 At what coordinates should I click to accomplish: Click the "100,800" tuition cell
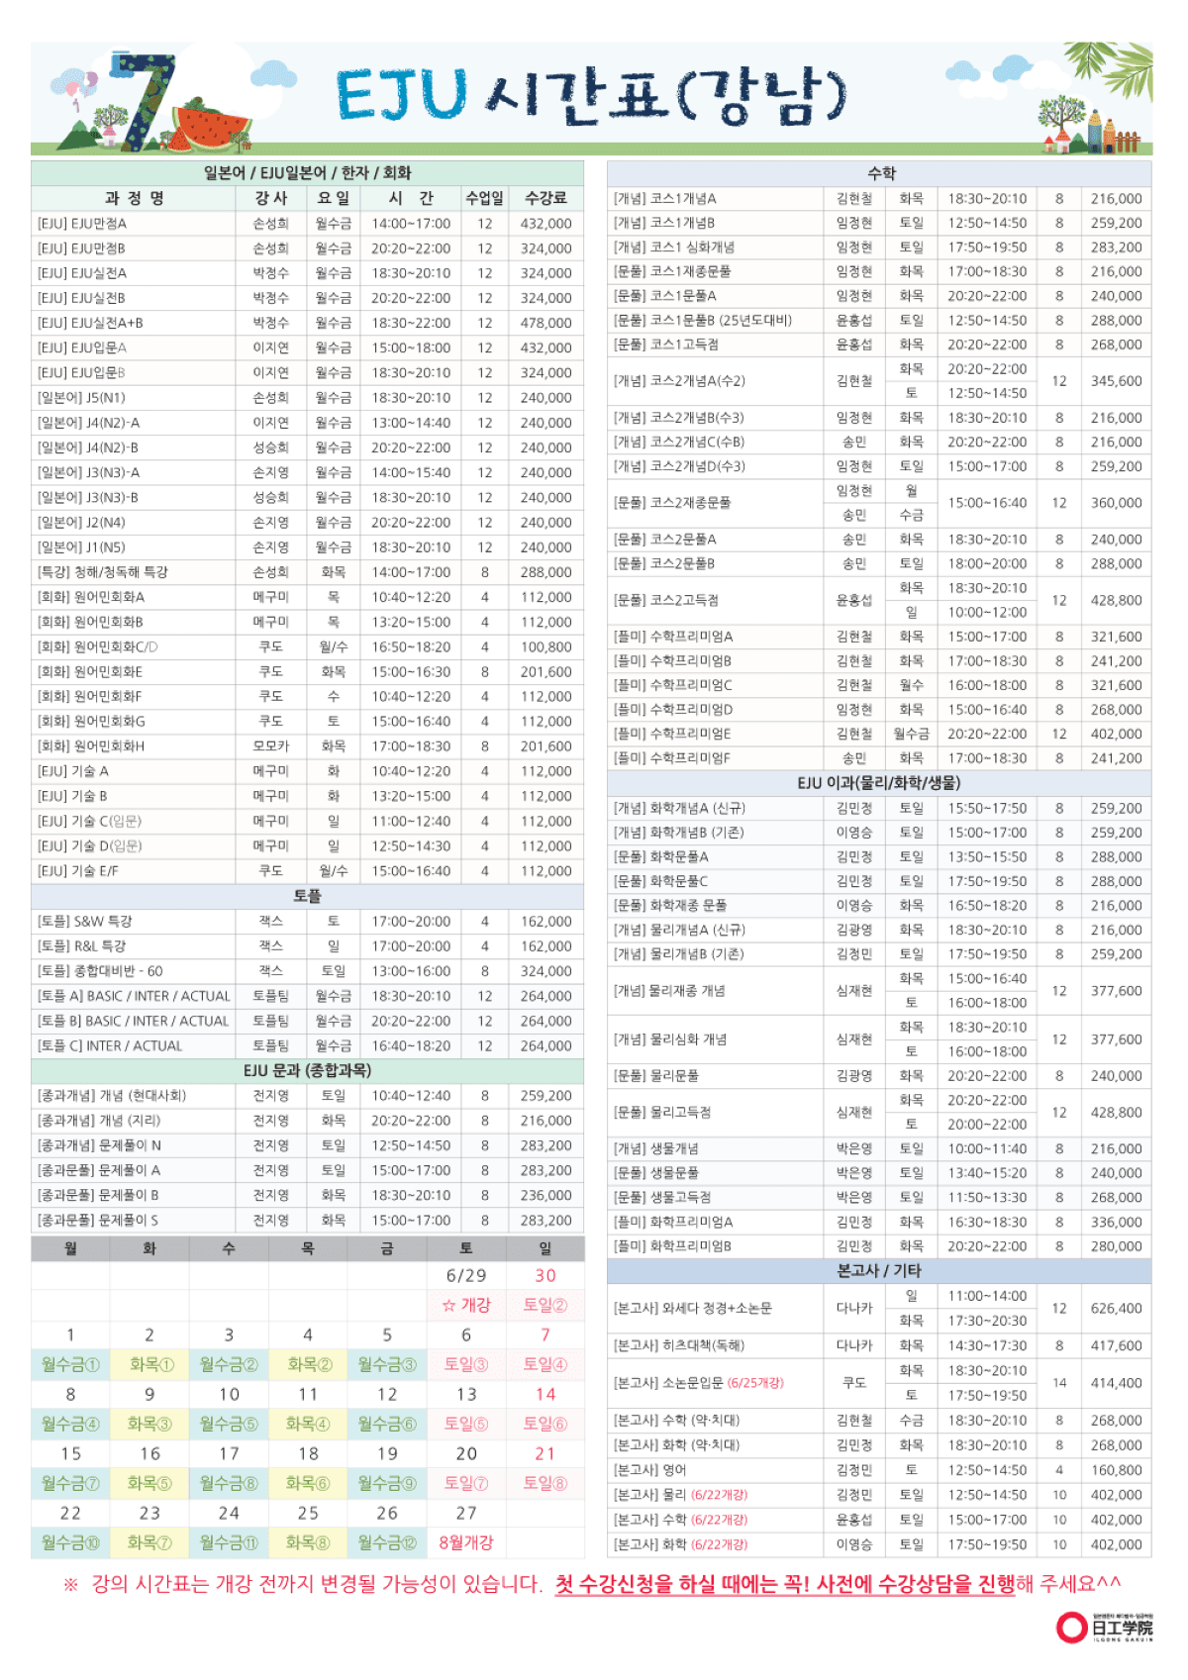point(546,647)
